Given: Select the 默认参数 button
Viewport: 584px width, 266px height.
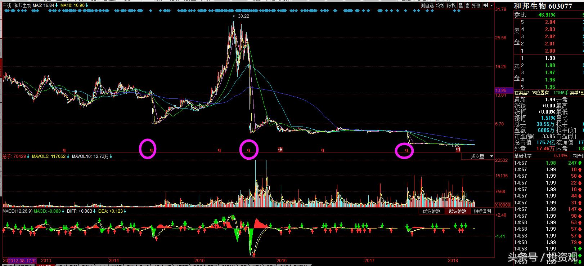Looking at the screenshot, I should tap(457, 211).
